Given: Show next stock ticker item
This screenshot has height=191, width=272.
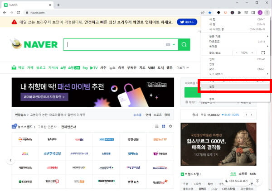Looking at the screenshot, I should click(251, 115).
